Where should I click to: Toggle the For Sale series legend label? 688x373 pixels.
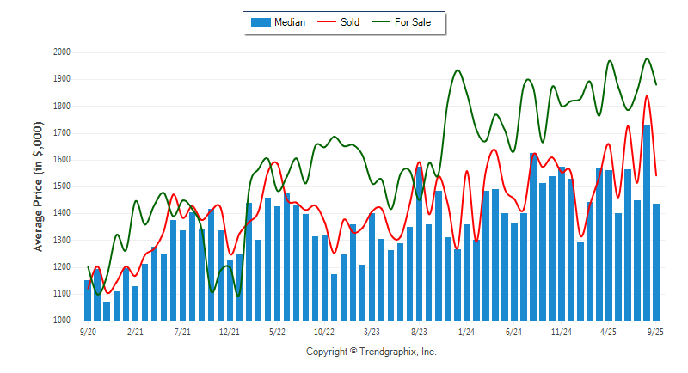coord(413,22)
